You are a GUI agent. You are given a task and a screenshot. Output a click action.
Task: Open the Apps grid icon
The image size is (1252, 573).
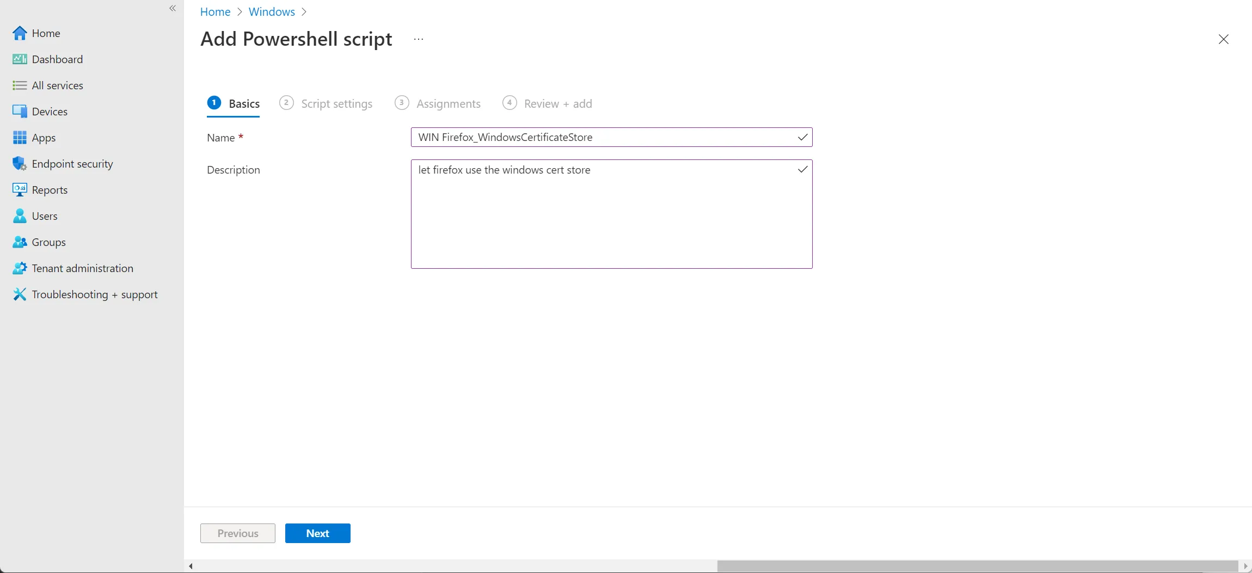coord(20,138)
